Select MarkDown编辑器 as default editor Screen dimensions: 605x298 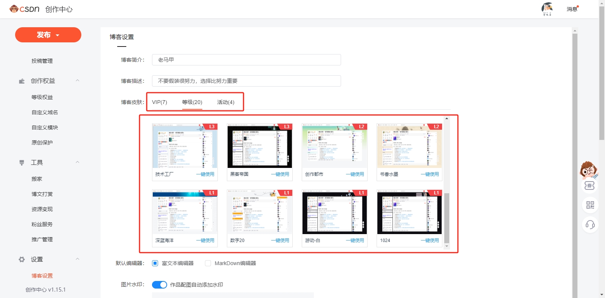(x=208, y=263)
